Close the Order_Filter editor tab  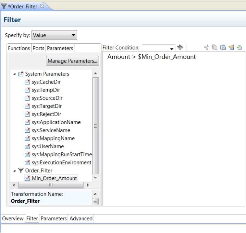[42, 6]
